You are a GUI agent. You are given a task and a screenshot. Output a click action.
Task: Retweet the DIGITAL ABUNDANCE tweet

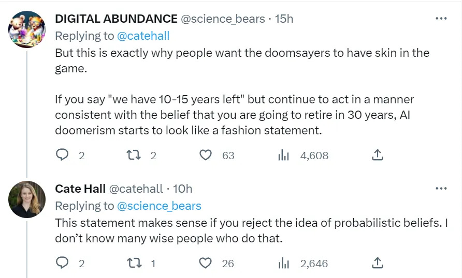coord(135,155)
